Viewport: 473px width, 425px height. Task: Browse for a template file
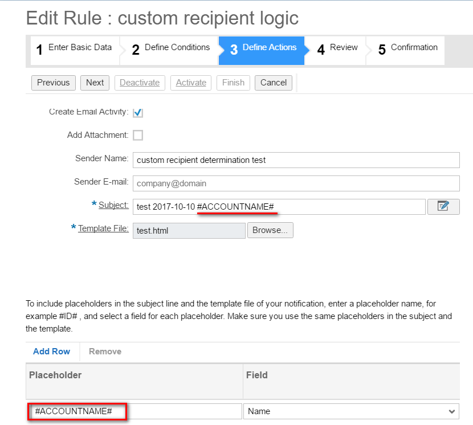270,230
